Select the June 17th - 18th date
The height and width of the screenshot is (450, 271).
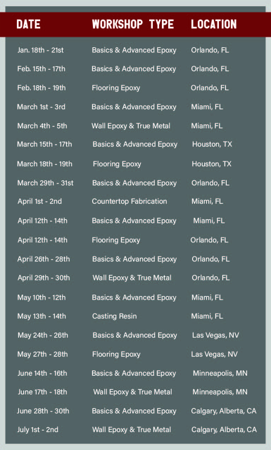42,392
